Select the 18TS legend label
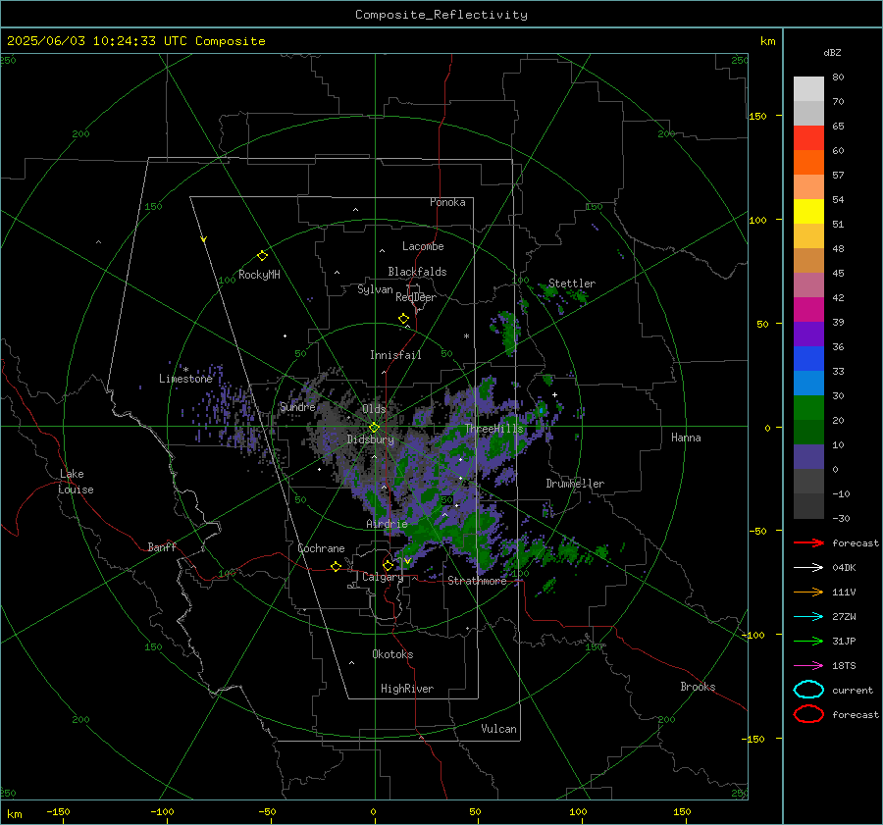 point(844,666)
